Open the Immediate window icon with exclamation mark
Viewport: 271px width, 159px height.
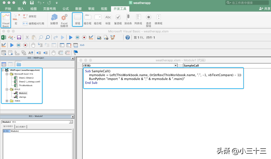69,45
